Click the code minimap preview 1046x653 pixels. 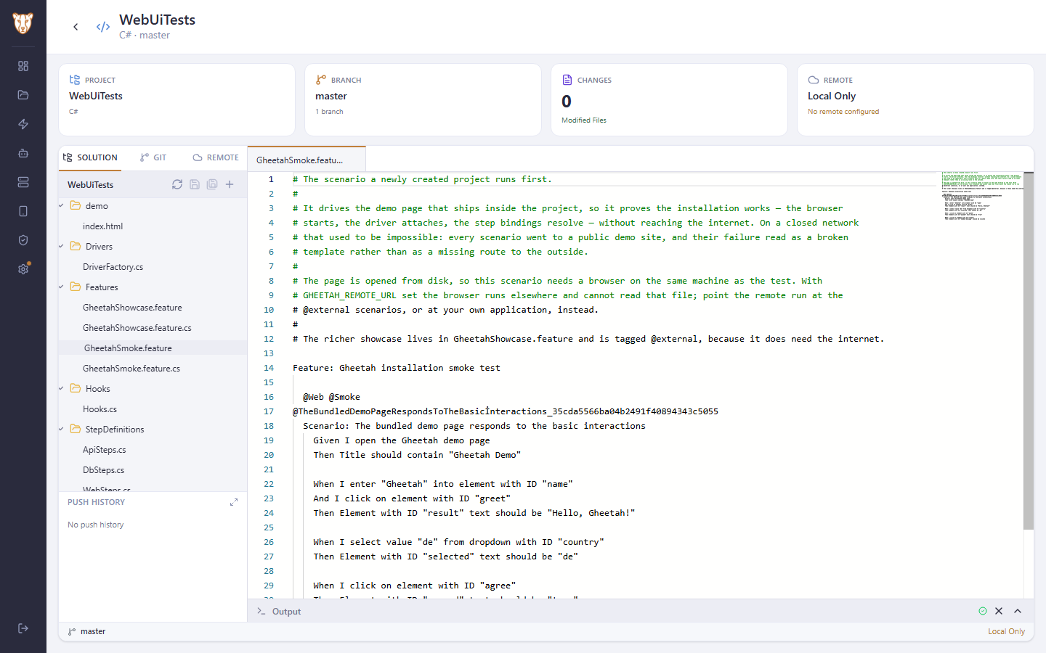tap(982, 196)
